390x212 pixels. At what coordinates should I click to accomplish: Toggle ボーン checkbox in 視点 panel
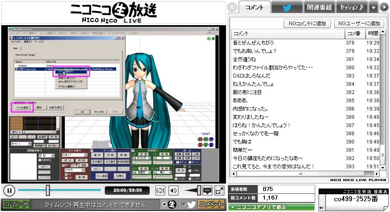190,163
